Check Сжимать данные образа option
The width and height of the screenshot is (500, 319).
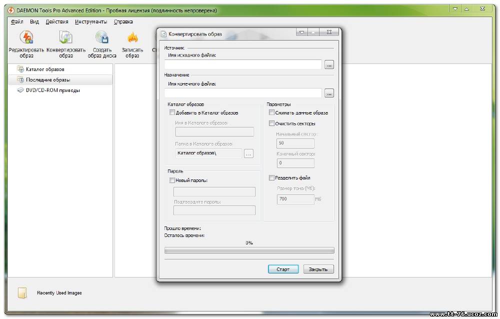point(271,112)
